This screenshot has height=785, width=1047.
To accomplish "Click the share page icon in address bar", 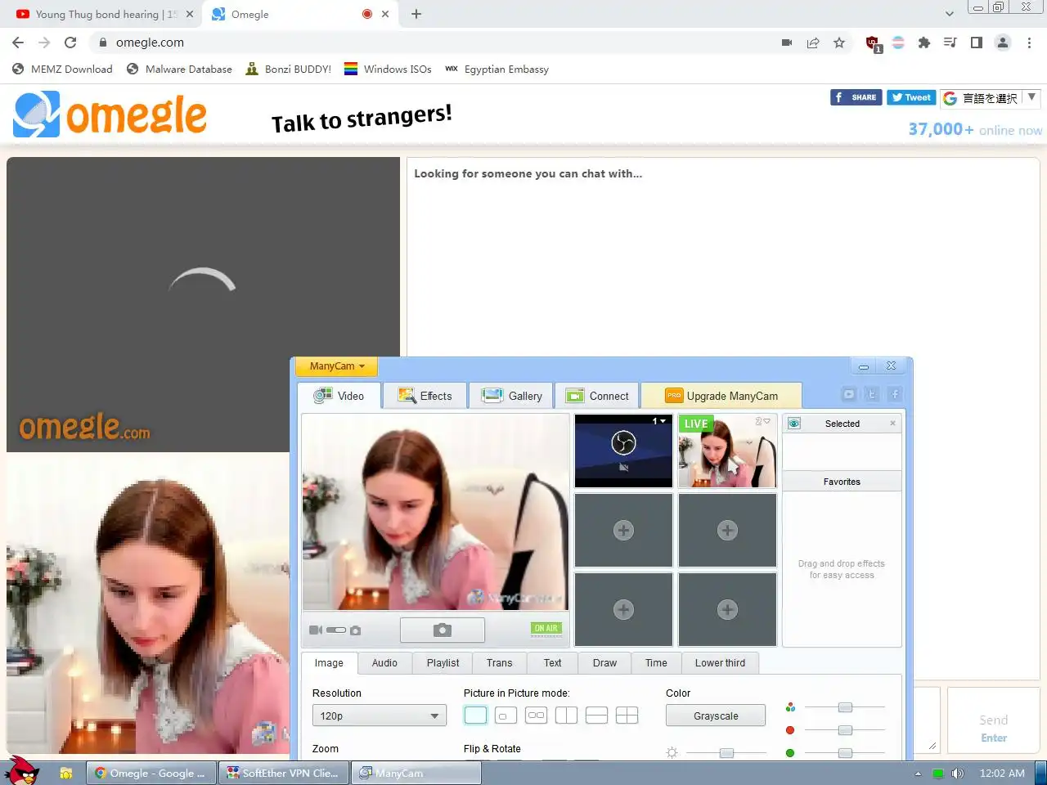I will pos(813,43).
